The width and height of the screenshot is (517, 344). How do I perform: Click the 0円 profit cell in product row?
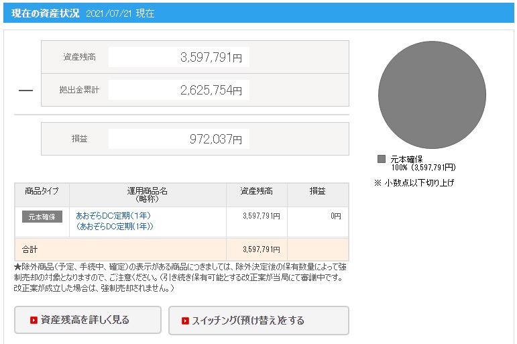click(x=335, y=217)
